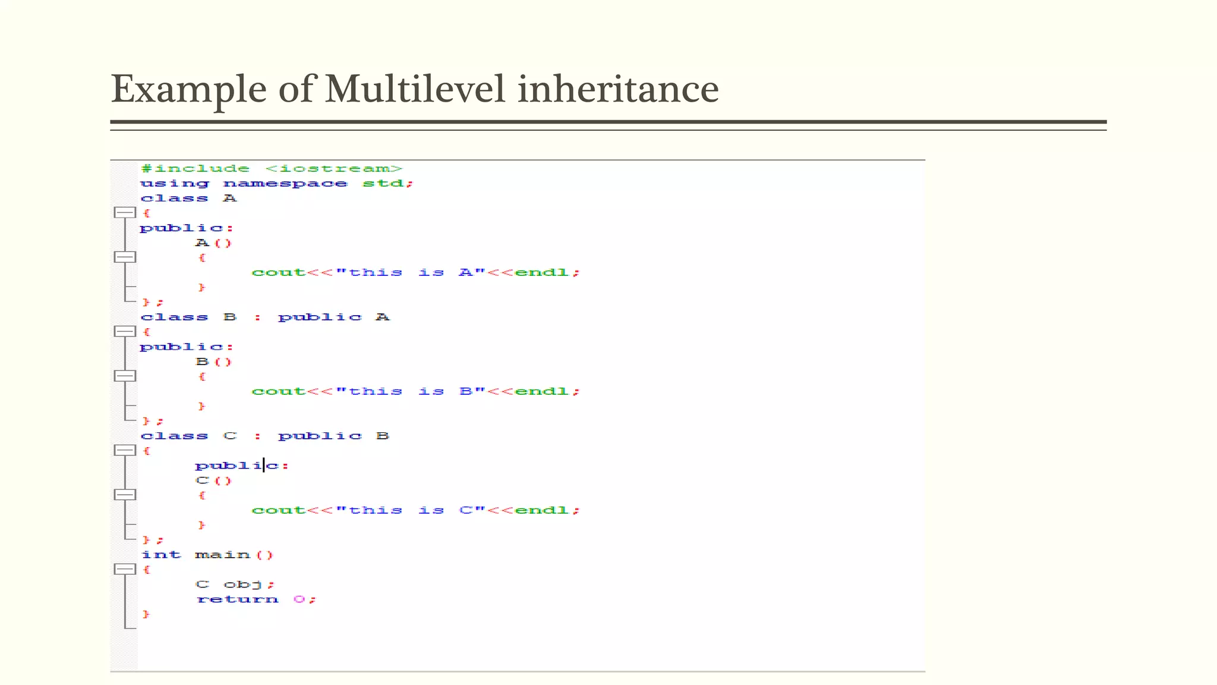
Task: Click the 'B()' constructor name
Action: click(x=213, y=362)
